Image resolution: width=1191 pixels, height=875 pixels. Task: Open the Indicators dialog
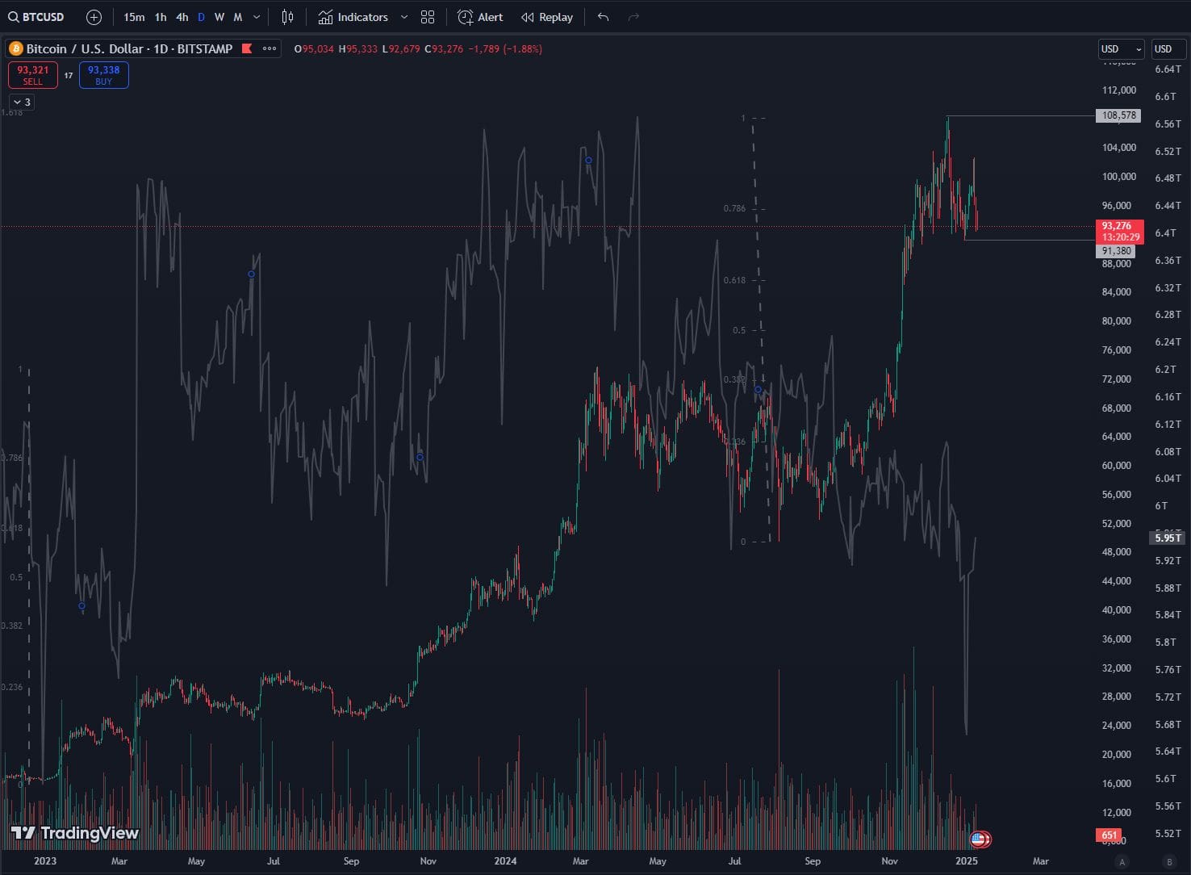(x=353, y=17)
